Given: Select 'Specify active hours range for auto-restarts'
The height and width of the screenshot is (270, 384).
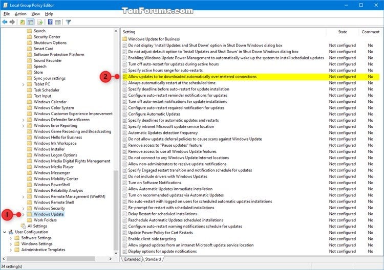Looking at the screenshot, I should 165,70.
